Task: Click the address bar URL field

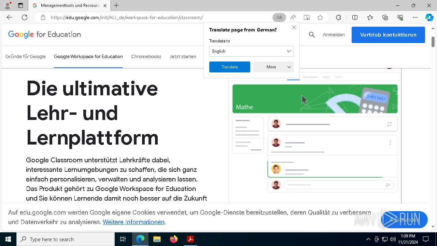Action: (160, 17)
